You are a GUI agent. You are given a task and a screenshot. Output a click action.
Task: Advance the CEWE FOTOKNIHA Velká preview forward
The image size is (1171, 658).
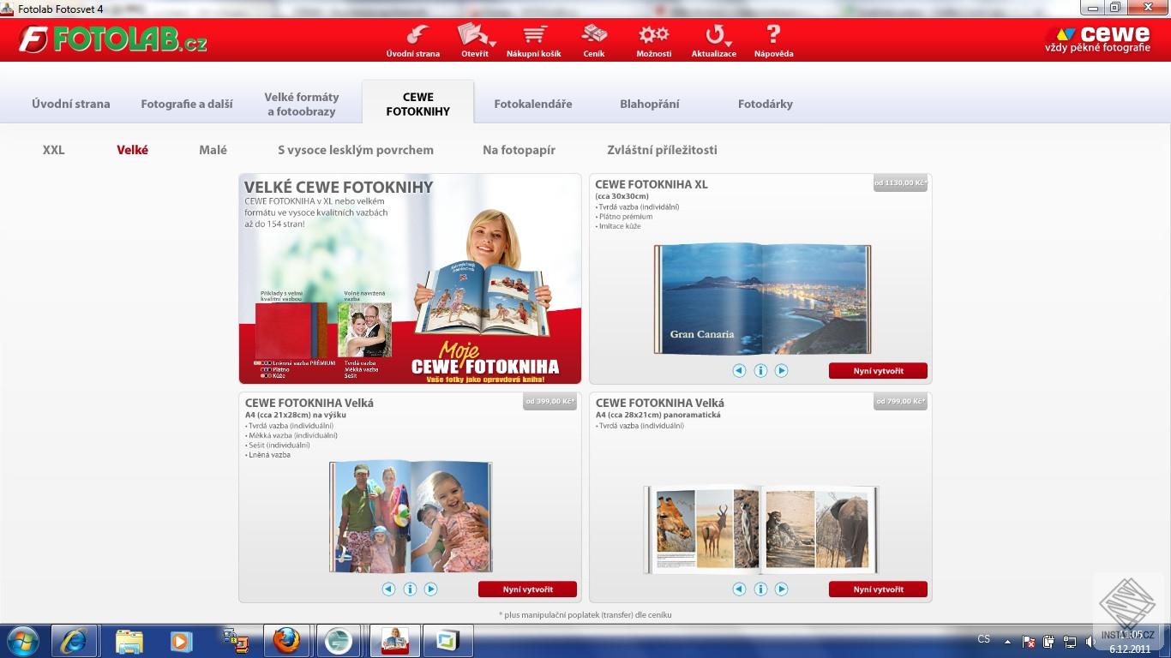point(431,589)
